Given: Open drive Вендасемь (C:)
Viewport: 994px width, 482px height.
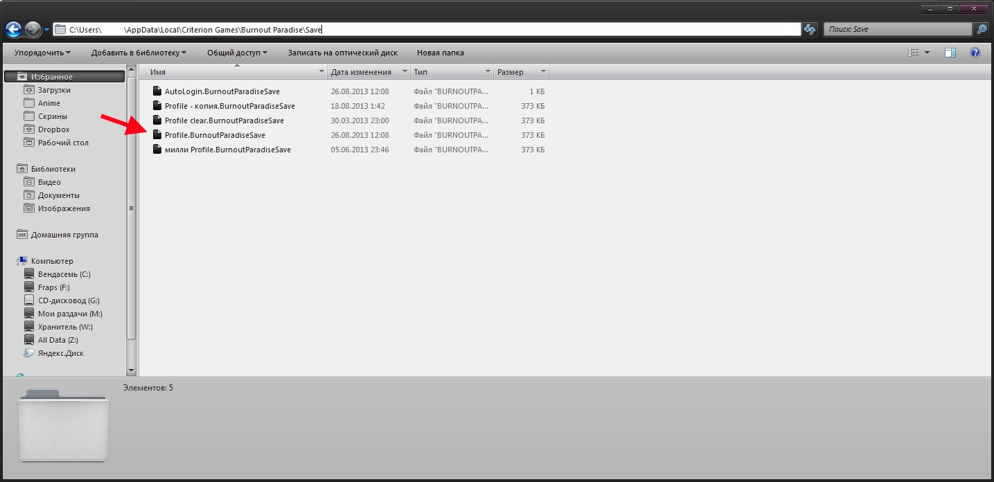Looking at the screenshot, I should point(64,274).
